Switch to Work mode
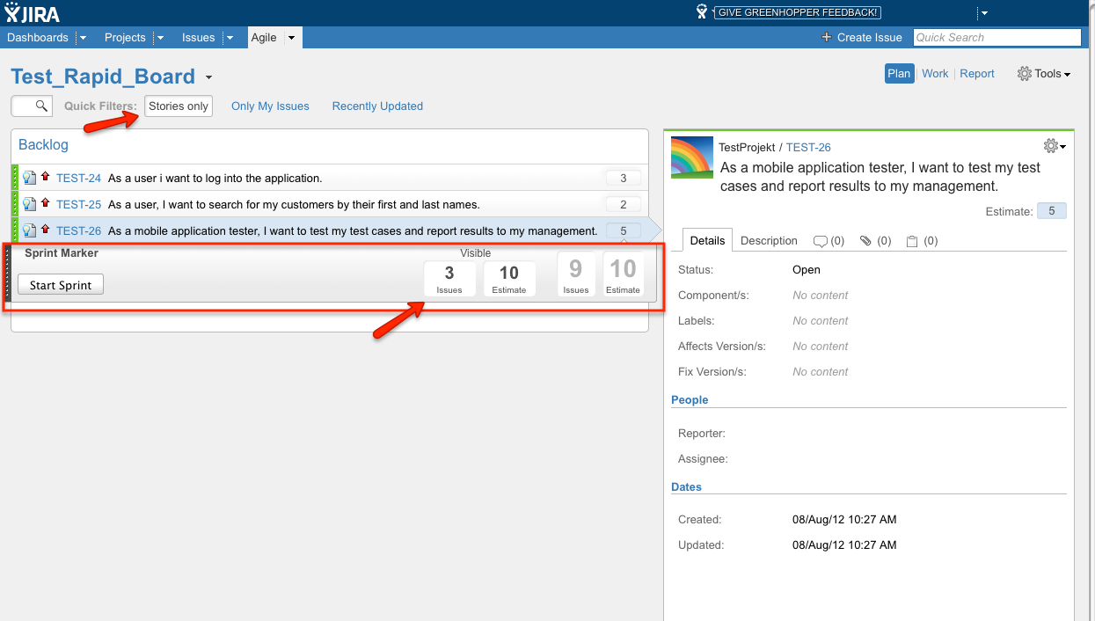Screen dimensions: 1095x621 coord(935,74)
